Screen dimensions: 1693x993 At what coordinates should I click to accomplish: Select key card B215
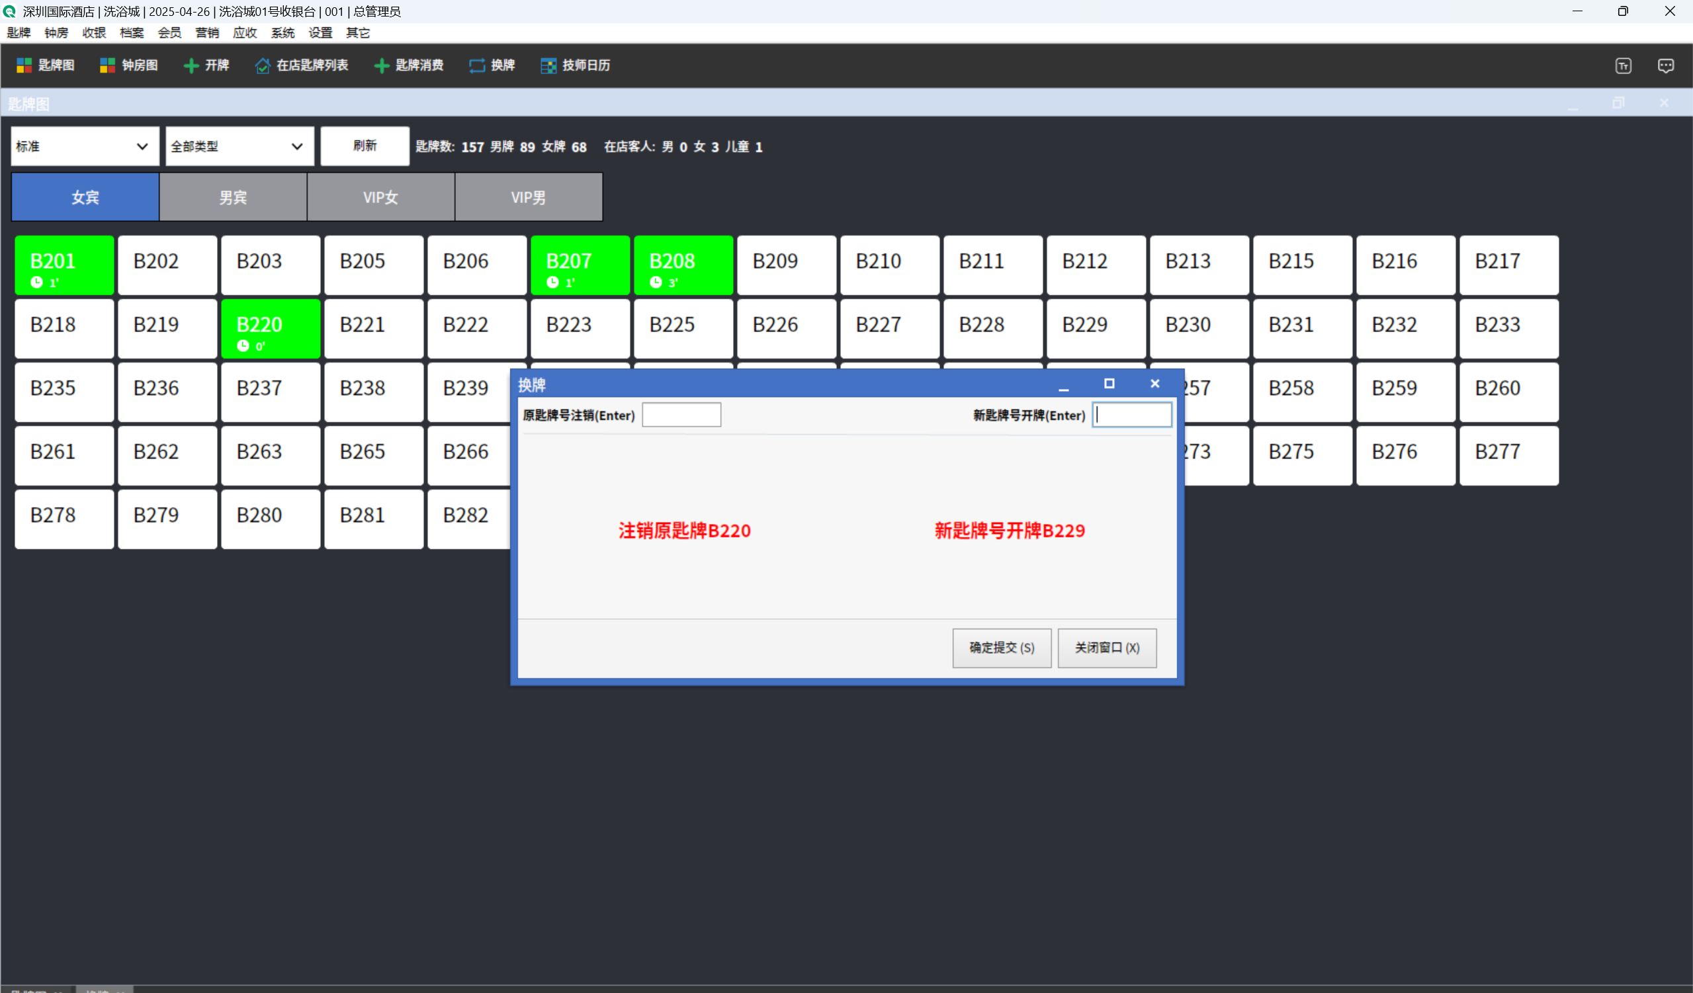pyautogui.click(x=1303, y=265)
